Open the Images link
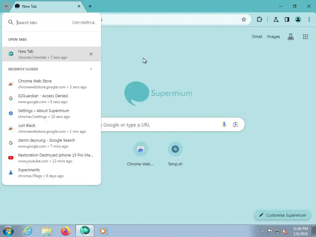Viewport: 316px width, 237px height. click(273, 36)
